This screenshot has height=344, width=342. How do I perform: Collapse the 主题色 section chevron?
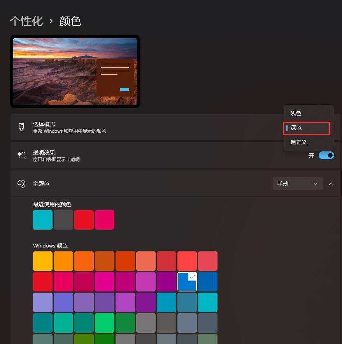pyautogui.click(x=331, y=183)
